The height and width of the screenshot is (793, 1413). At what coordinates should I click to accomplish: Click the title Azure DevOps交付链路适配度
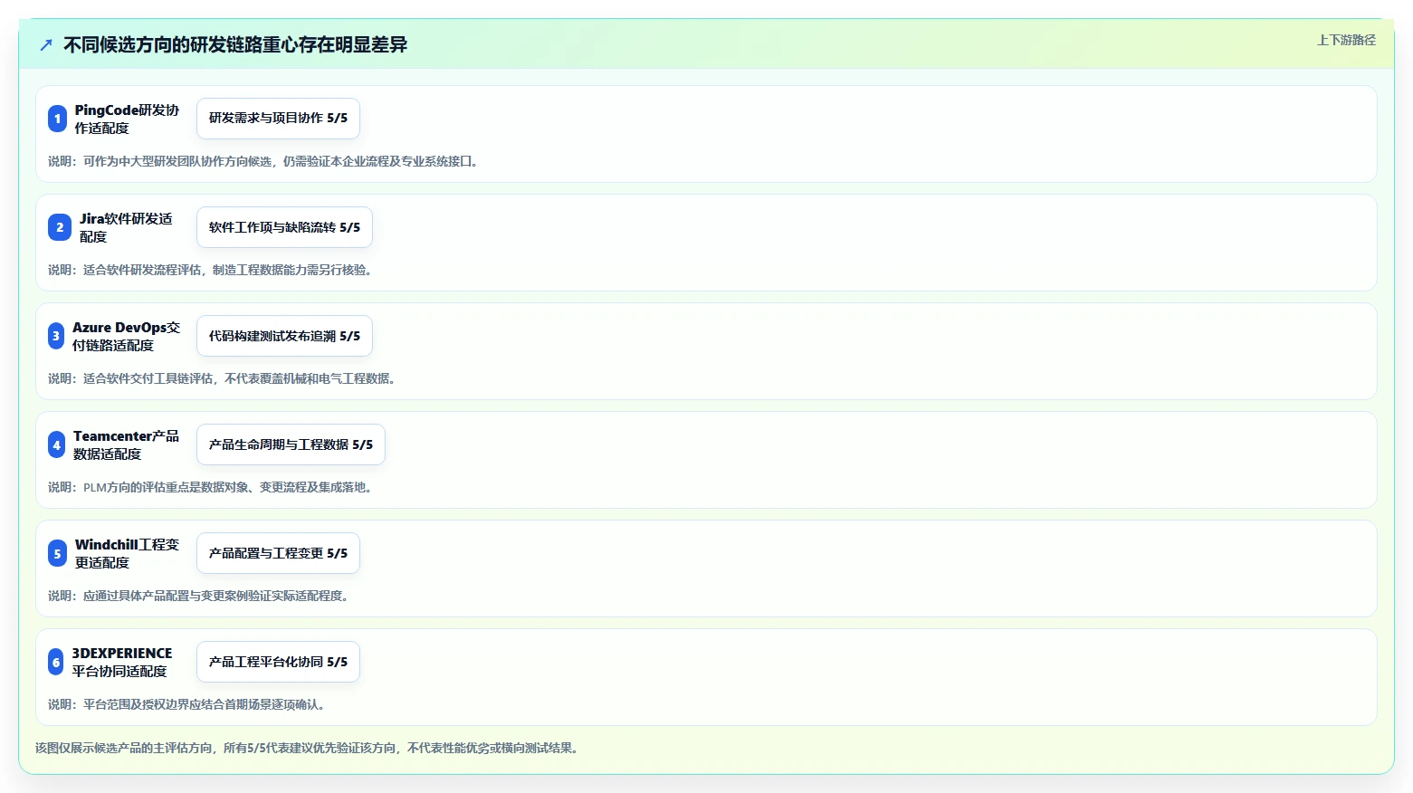126,336
